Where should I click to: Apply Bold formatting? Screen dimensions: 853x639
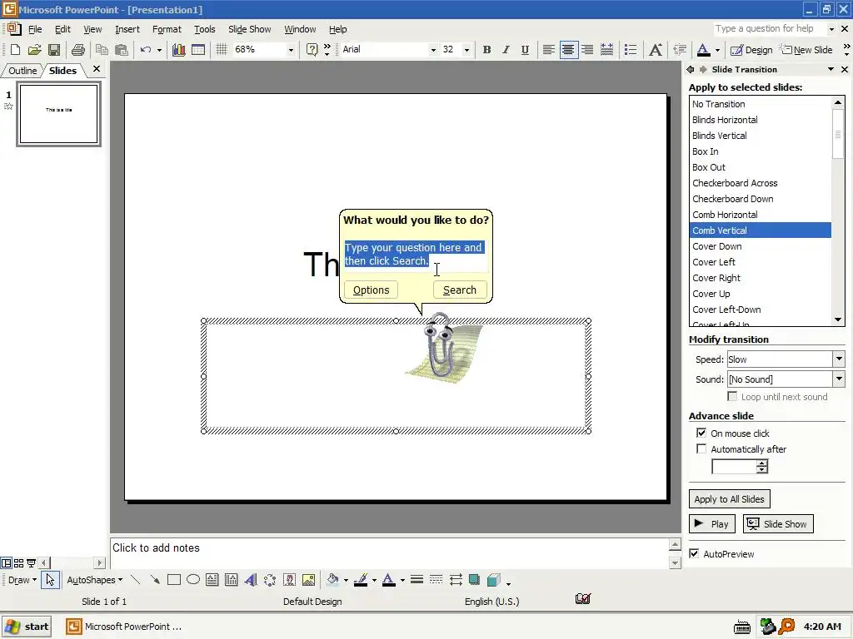[486, 49]
